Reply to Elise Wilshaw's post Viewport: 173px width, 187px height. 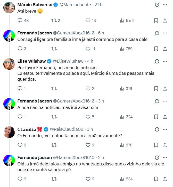pos(20,89)
